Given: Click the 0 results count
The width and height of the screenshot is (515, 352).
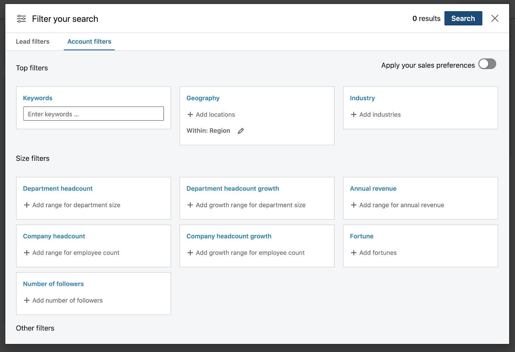Looking at the screenshot, I should [426, 19].
